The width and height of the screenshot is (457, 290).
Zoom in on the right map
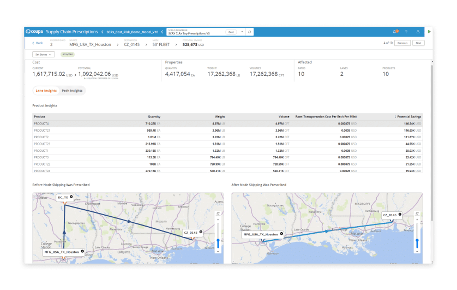pos(417,220)
